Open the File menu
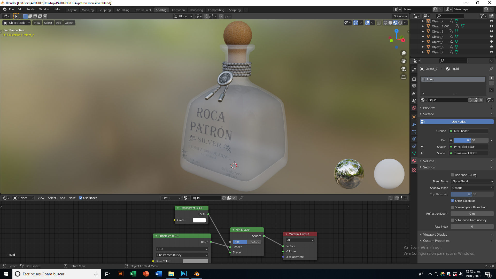The height and width of the screenshot is (279, 496). [x=11, y=9]
